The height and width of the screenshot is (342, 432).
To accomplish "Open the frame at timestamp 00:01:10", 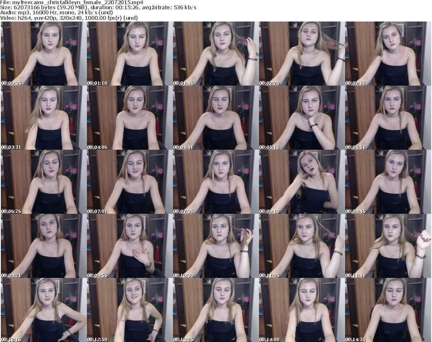I will point(130,54).
